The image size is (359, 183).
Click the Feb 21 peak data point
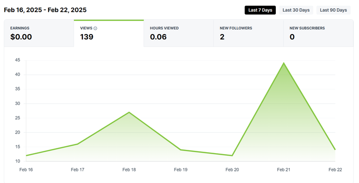(284, 63)
